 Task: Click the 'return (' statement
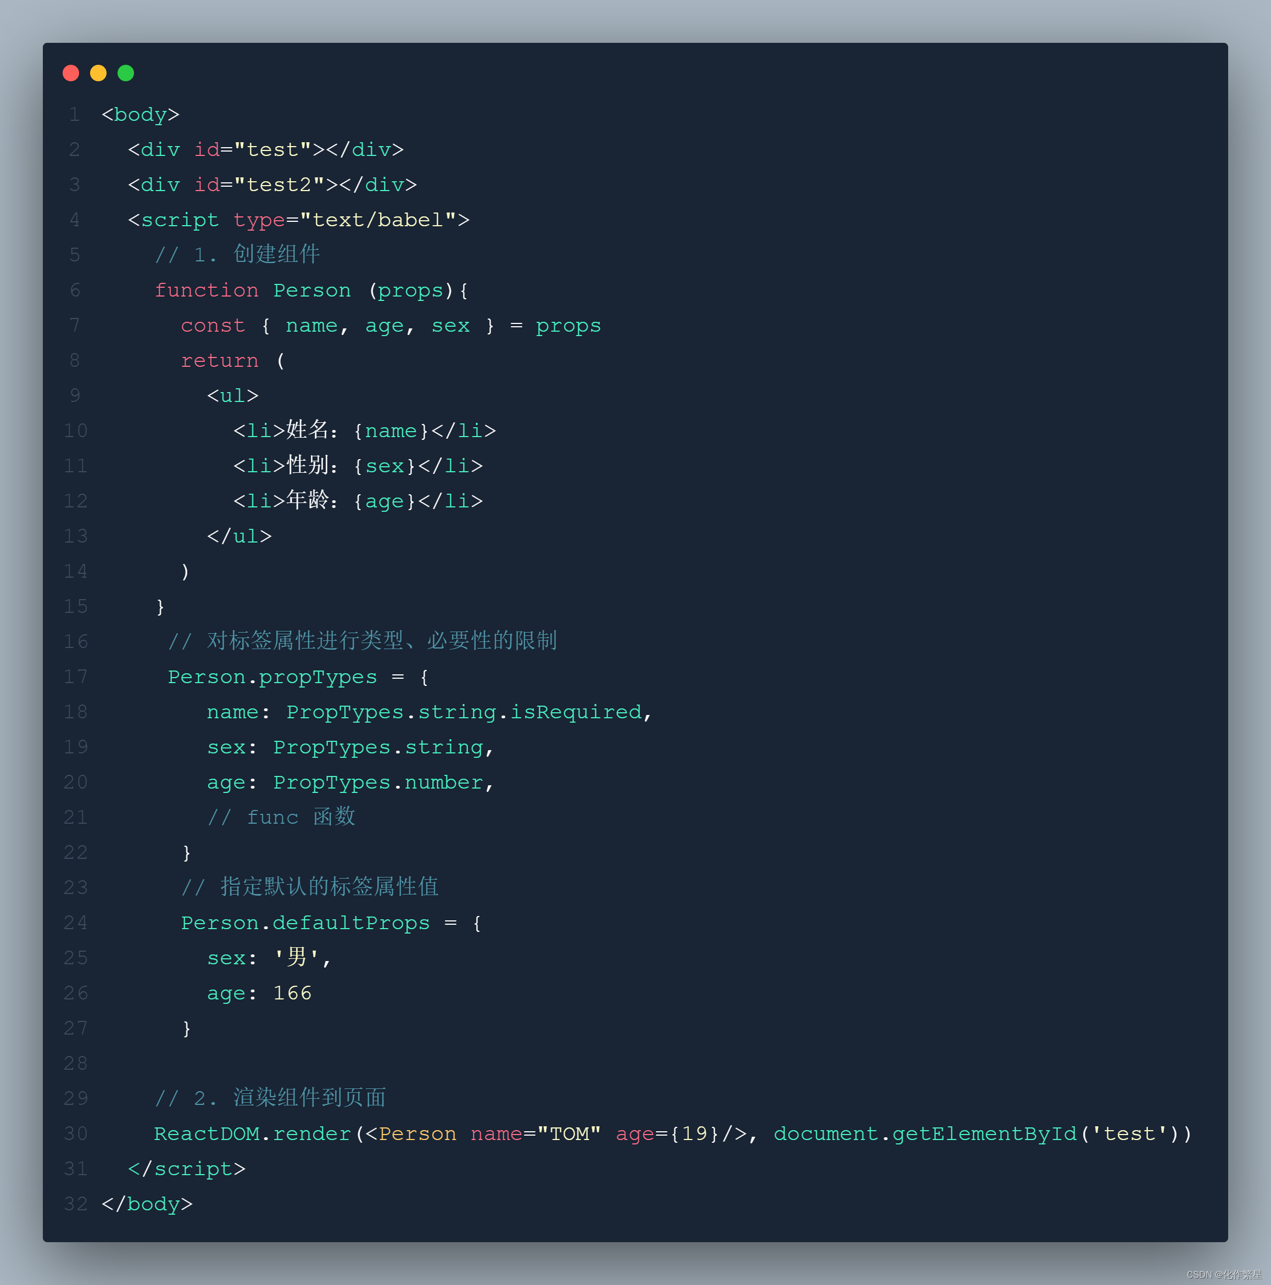[233, 360]
